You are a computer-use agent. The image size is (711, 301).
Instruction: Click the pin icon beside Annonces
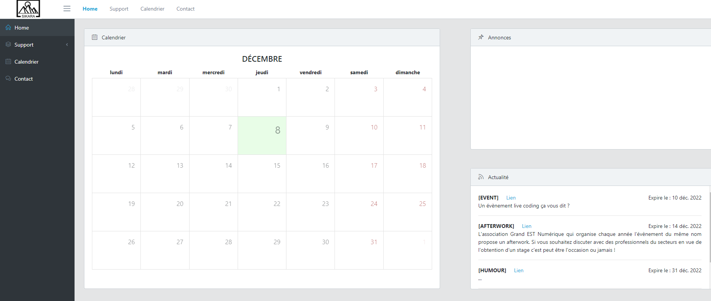coord(481,37)
